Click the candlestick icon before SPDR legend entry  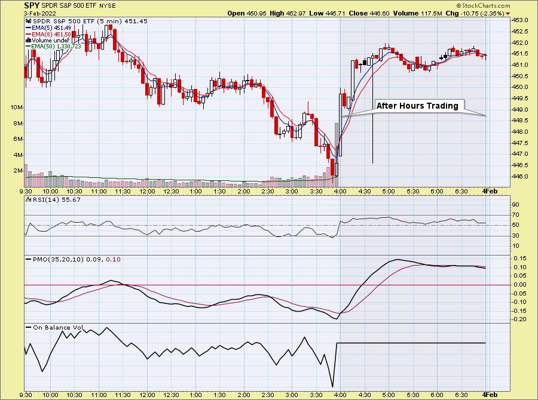[28, 21]
